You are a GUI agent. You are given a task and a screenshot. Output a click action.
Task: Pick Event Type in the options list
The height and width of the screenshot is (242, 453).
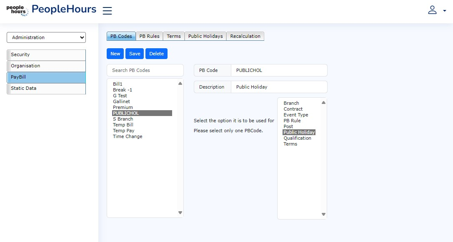296,115
